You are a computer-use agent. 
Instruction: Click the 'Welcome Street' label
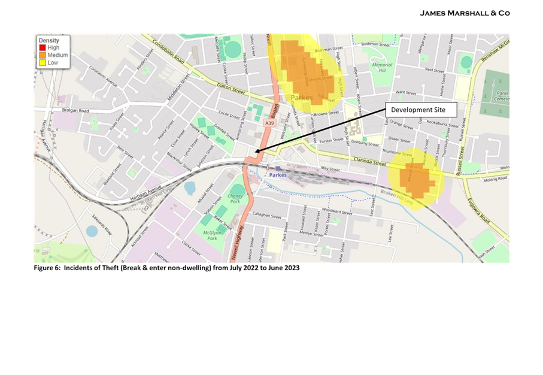click(284, 126)
